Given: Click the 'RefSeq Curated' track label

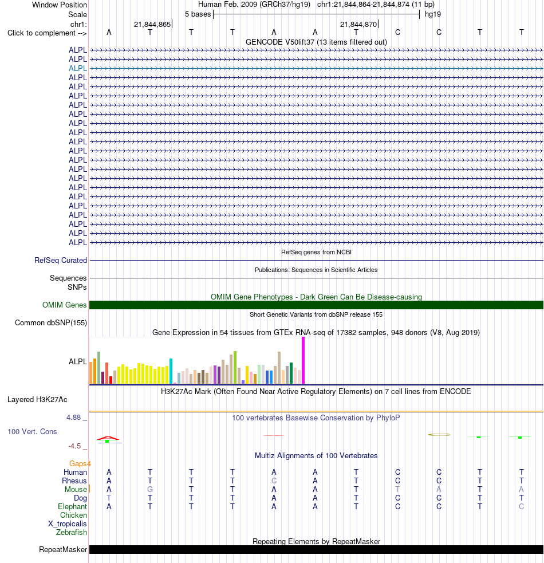Looking at the screenshot, I should click(61, 261).
